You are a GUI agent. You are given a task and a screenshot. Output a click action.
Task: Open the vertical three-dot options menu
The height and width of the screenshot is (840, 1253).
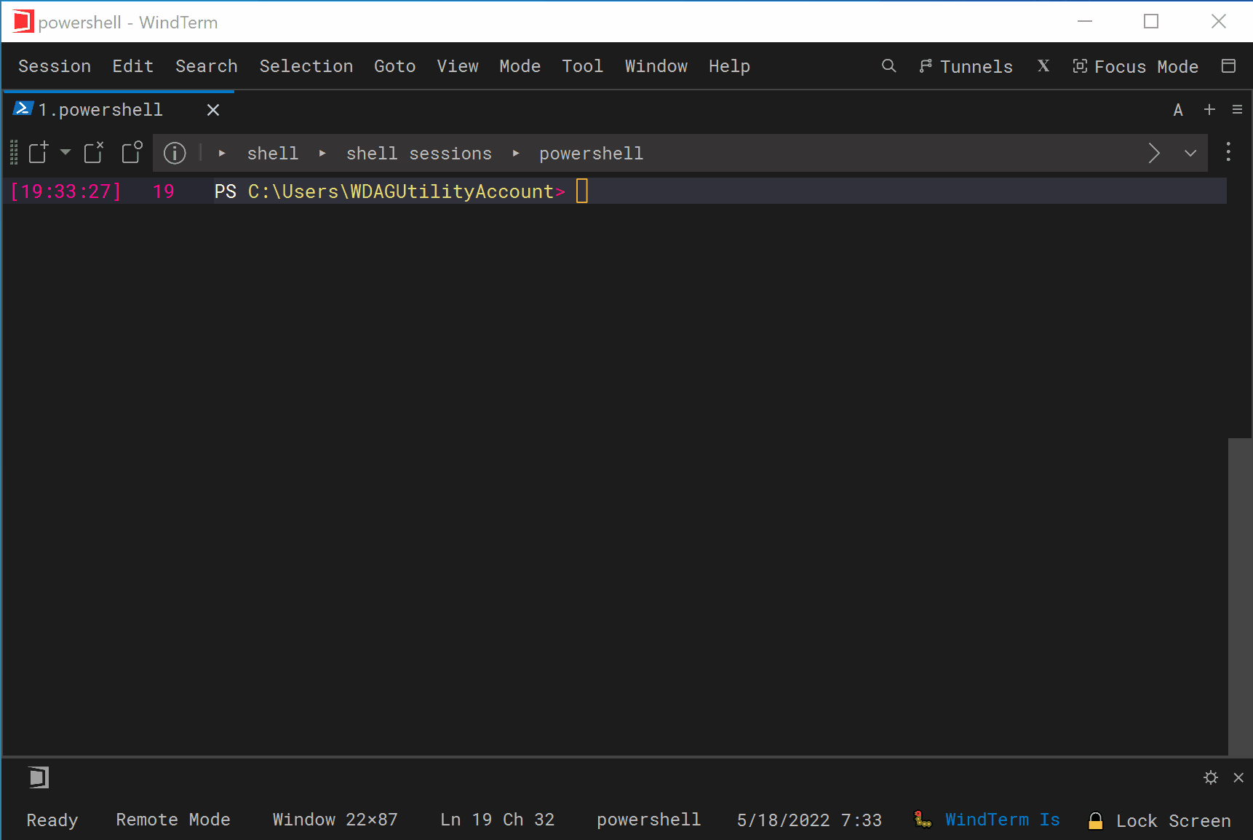pos(1228,152)
